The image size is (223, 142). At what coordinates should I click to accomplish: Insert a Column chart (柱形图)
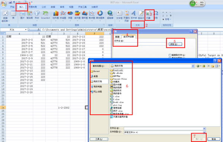(56, 16)
